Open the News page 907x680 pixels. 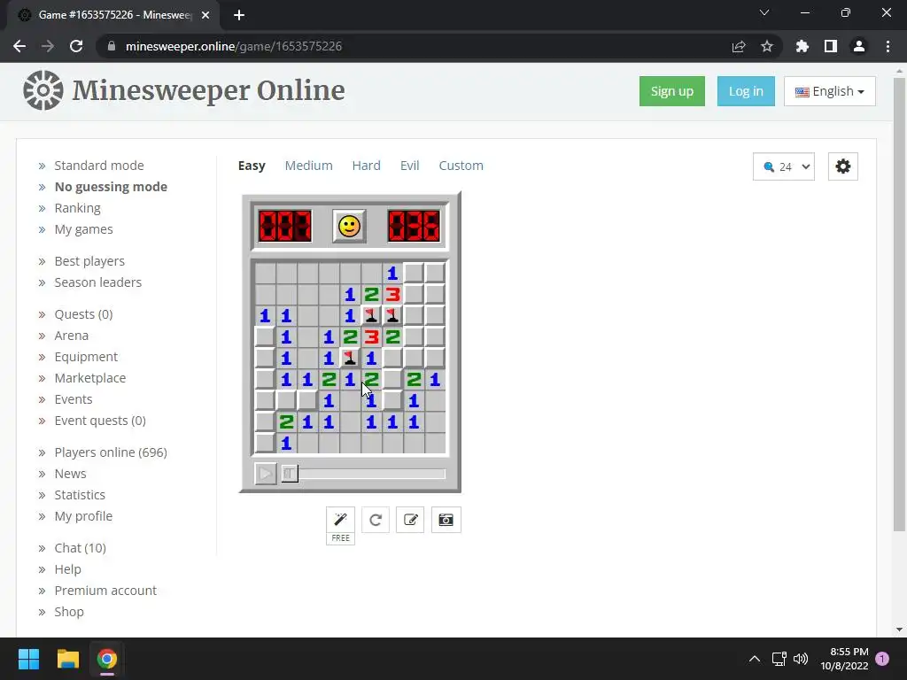[70, 474]
